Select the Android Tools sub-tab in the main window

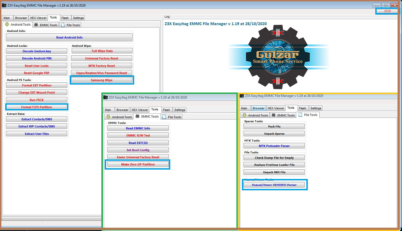point(18,25)
